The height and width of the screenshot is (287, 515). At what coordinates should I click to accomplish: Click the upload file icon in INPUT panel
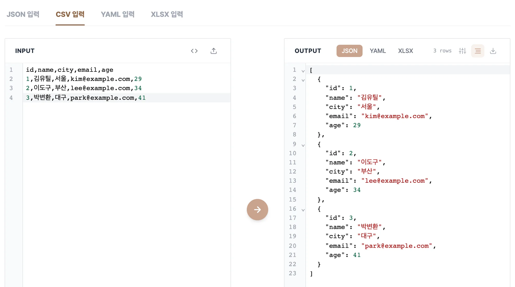[x=214, y=51]
